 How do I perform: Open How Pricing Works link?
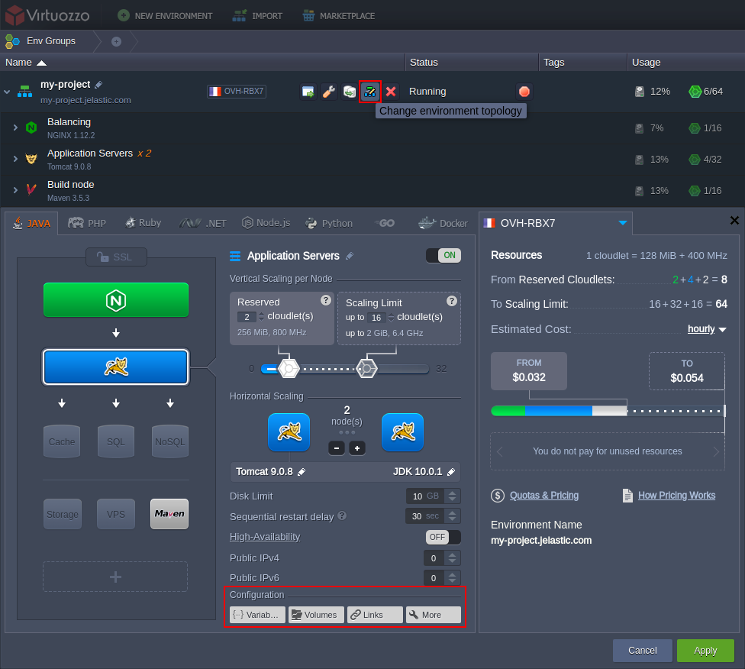click(676, 496)
